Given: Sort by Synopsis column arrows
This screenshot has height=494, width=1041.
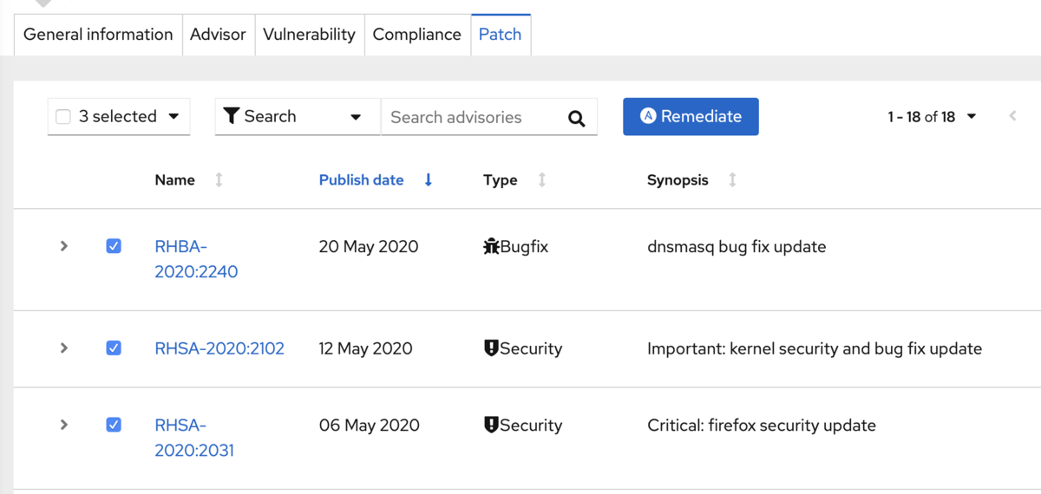Looking at the screenshot, I should coord(732,180).
